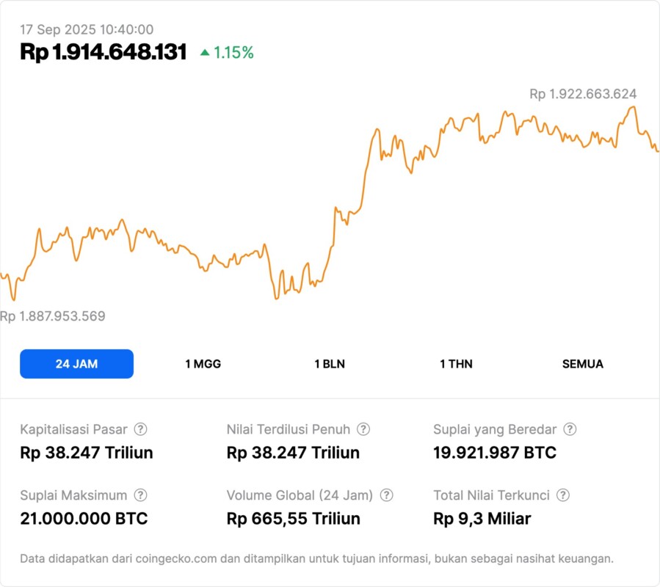Switch chart to 1 THN range
The width and height of the screenshot is (660, 587).
pyautogui.click(x=456, y=364)
